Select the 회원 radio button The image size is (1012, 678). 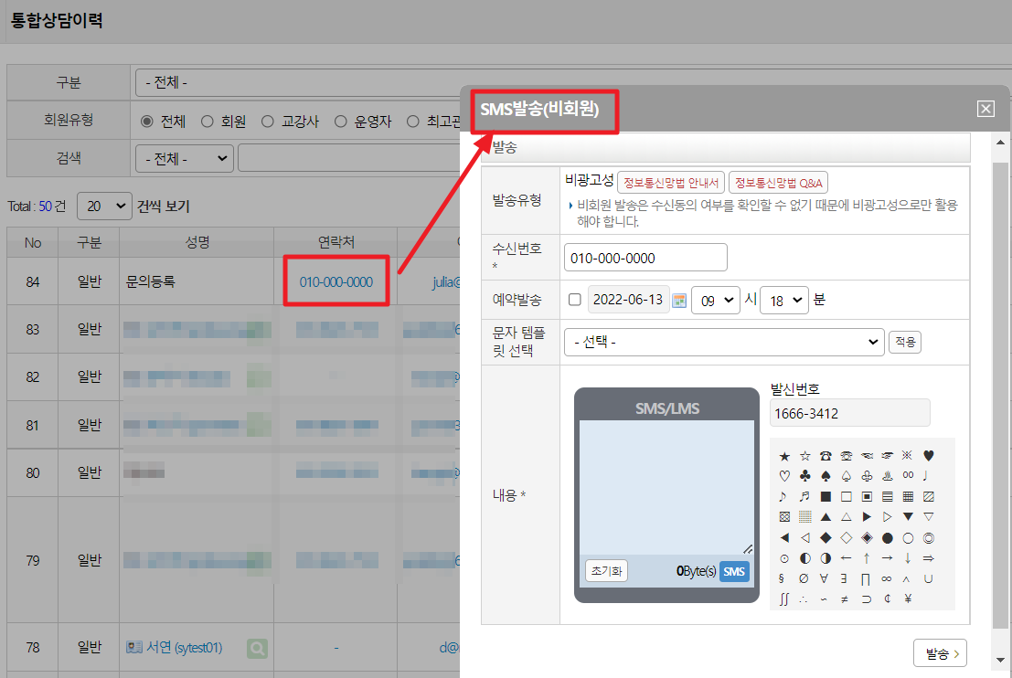point(208,122)
